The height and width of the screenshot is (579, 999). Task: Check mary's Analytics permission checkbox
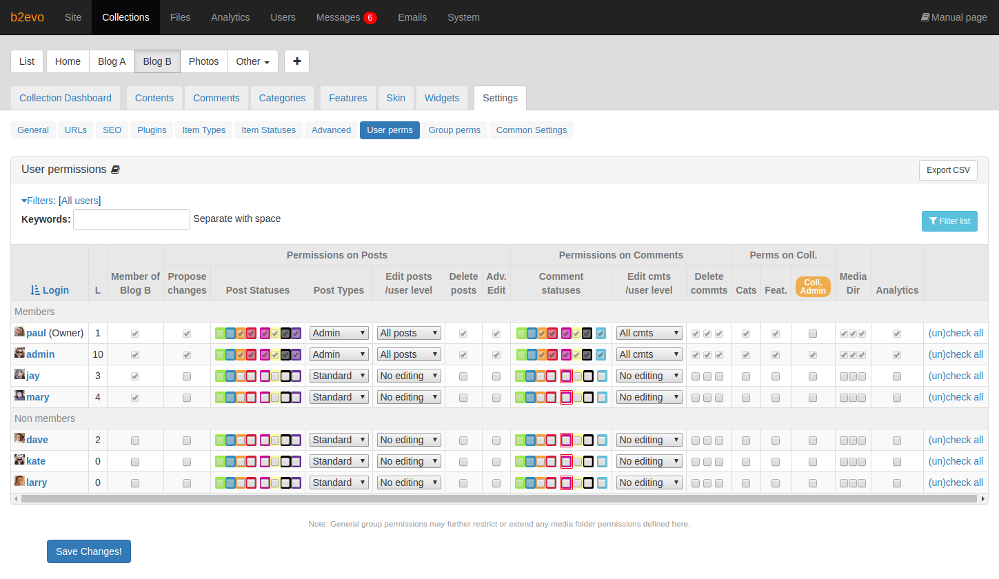pyautogui.click(x=897, y=398)
